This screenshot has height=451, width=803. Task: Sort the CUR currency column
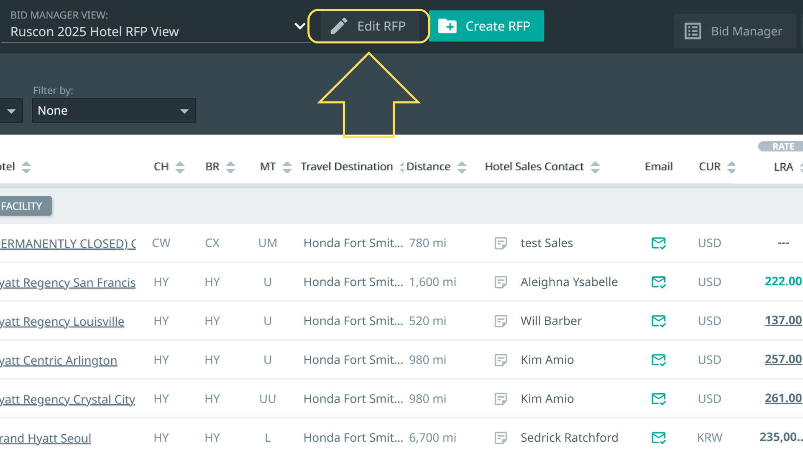(x=731, y=167)
